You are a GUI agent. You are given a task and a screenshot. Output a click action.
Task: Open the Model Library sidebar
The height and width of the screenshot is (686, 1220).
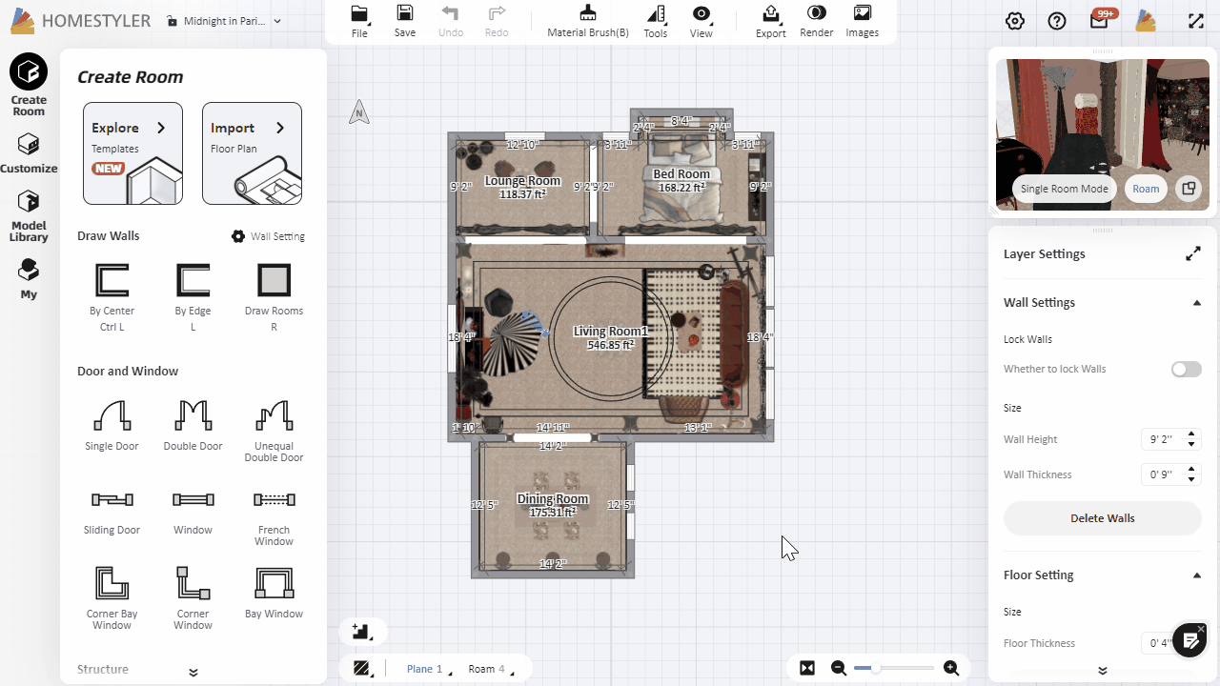click(29, 215)
